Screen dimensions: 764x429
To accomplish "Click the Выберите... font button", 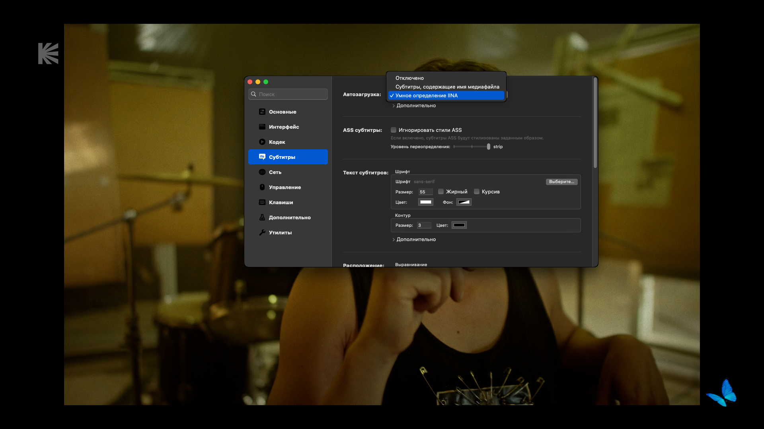I will coord(561,182).
